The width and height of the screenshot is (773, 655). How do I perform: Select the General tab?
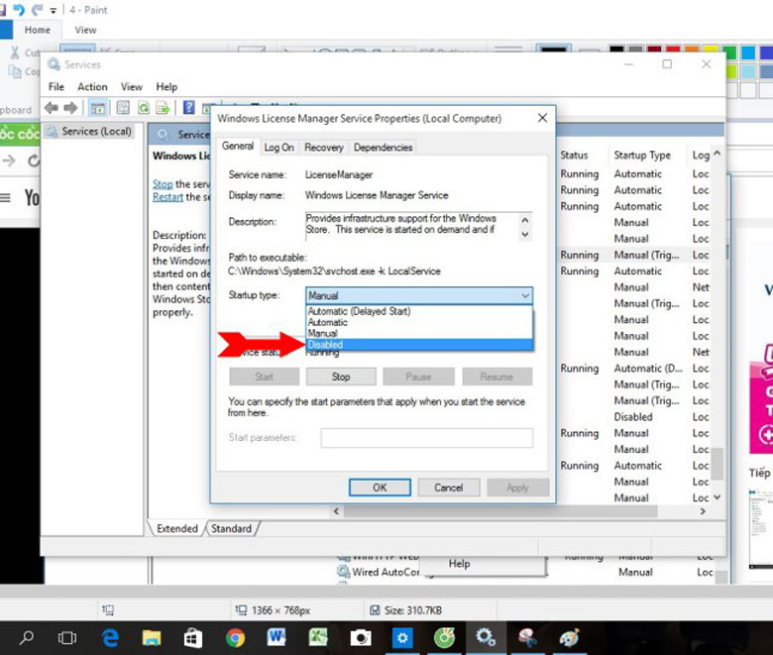click(238, 146)
